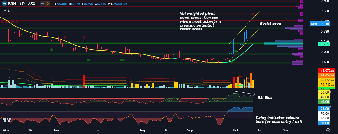Image resolution: width=338 pixels, height=134 pixels.
Task: Click the orange D delayed-data indicator
Action: [x=48, y=4]
